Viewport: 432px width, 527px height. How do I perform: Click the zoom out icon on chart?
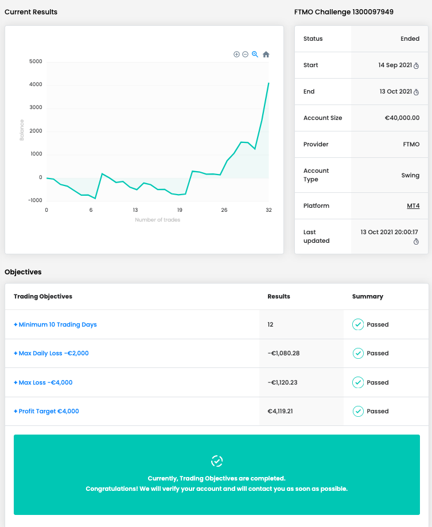pos(245,54)
